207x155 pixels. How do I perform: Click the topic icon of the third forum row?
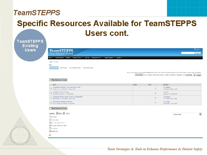(x=51, y=98)
